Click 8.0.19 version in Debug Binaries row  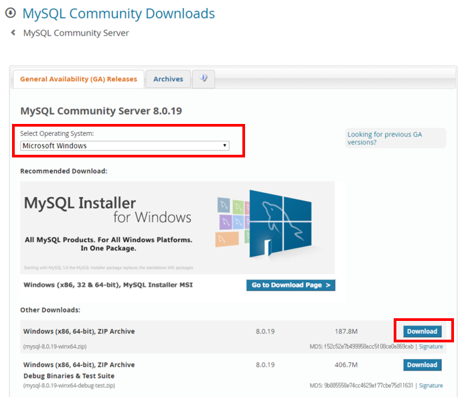pyautogui.click(x=265, y=365)
